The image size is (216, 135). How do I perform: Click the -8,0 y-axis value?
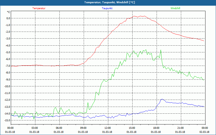8,73
